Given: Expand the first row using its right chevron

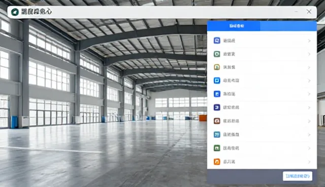Looking at the screenshot, I should [309, 41].
